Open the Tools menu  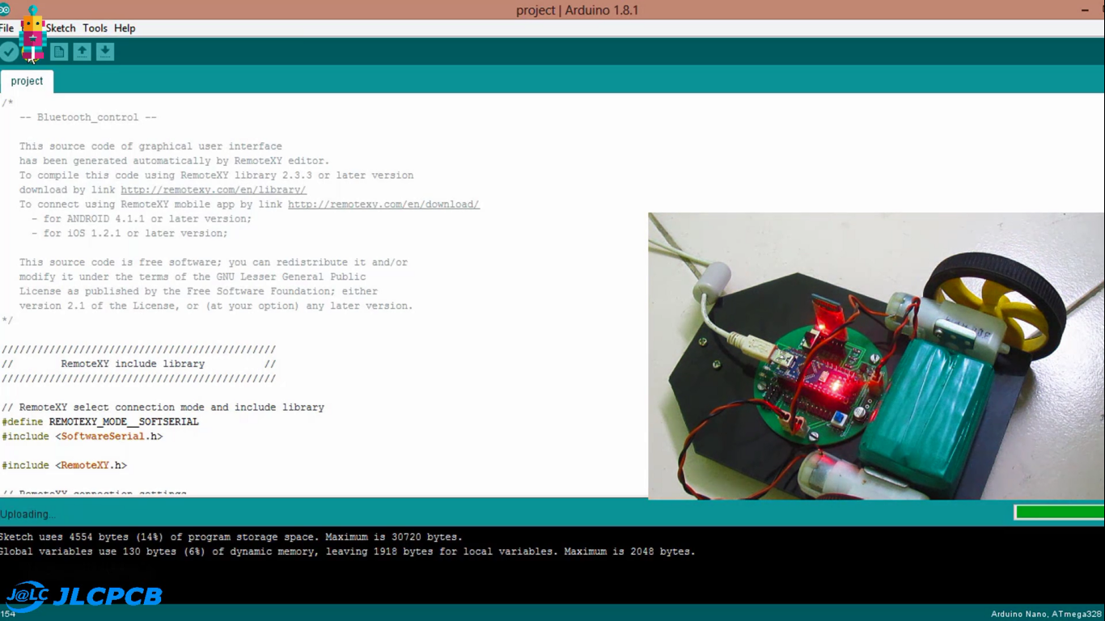[95, 27]
